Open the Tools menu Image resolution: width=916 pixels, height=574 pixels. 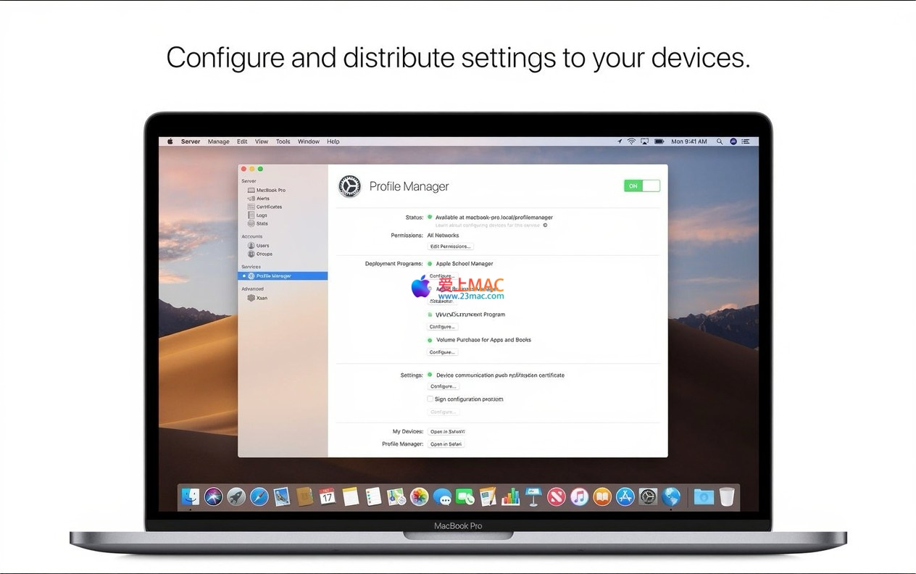tap(283, 142)
